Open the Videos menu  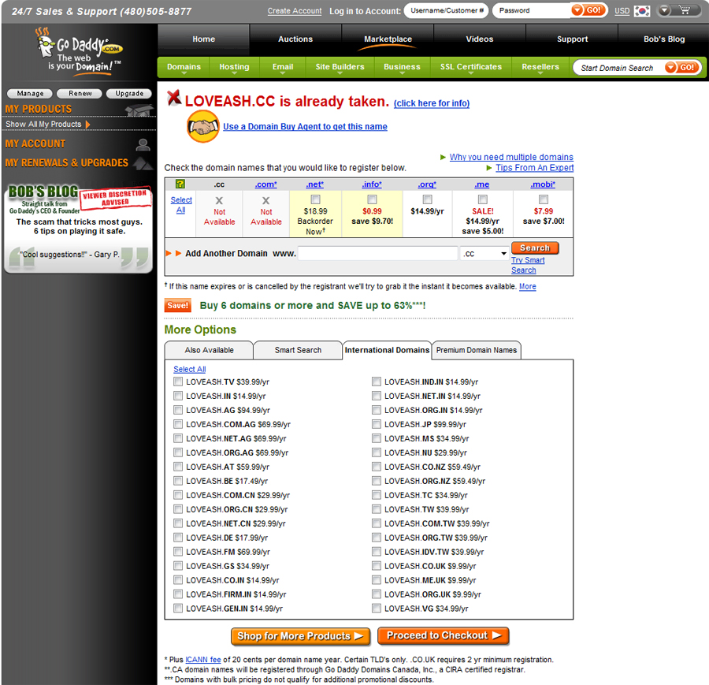coord(479,39)
